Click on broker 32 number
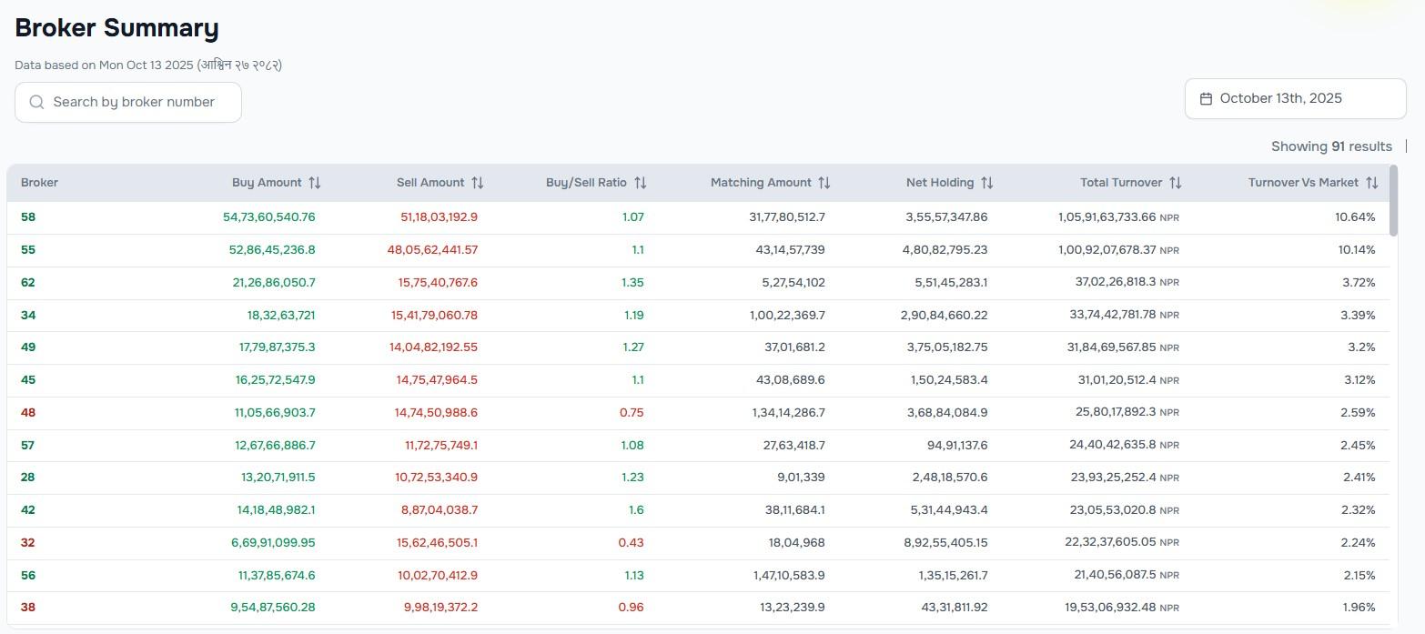Viewport: 1425px width, 634px height. click(x=28, y=543)
